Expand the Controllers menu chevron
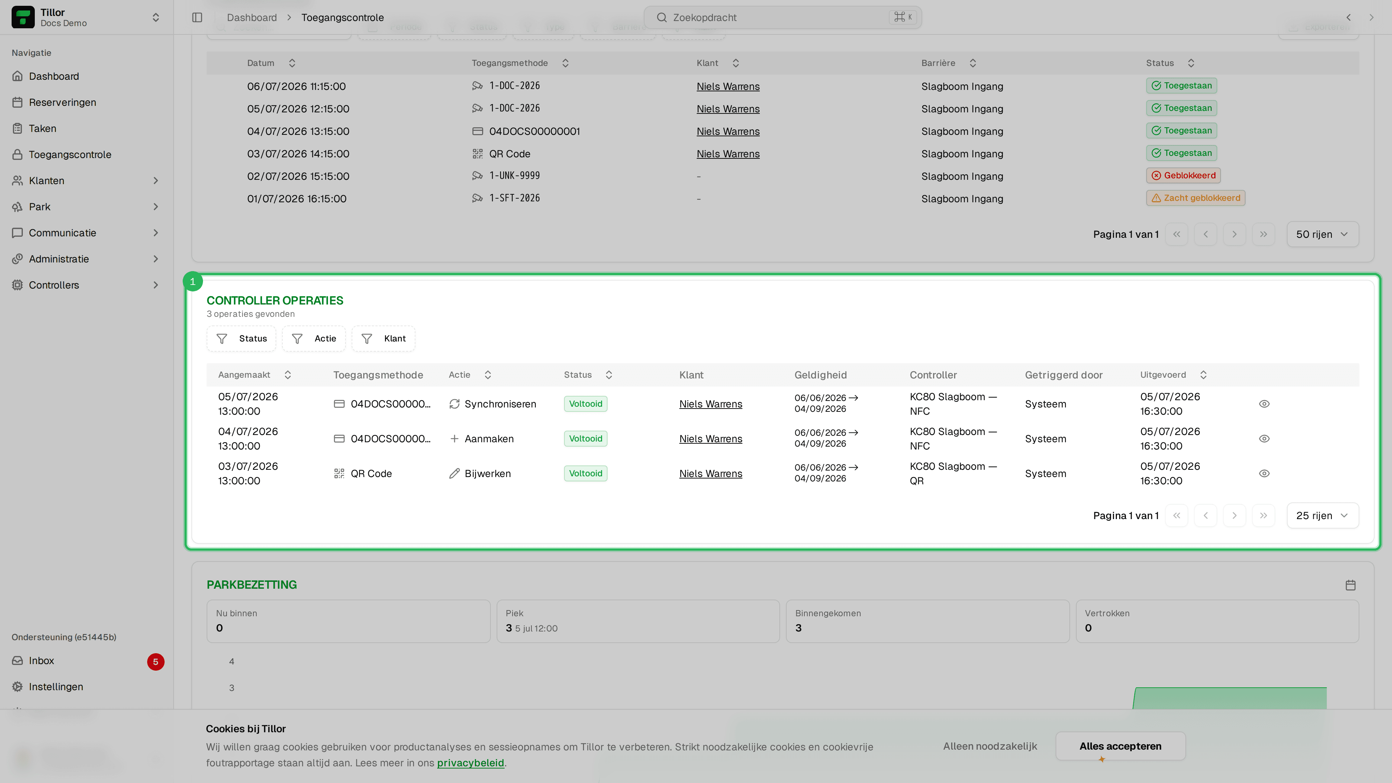The width and height of the screenshot is (1392, 783). [x=156, y=285]
